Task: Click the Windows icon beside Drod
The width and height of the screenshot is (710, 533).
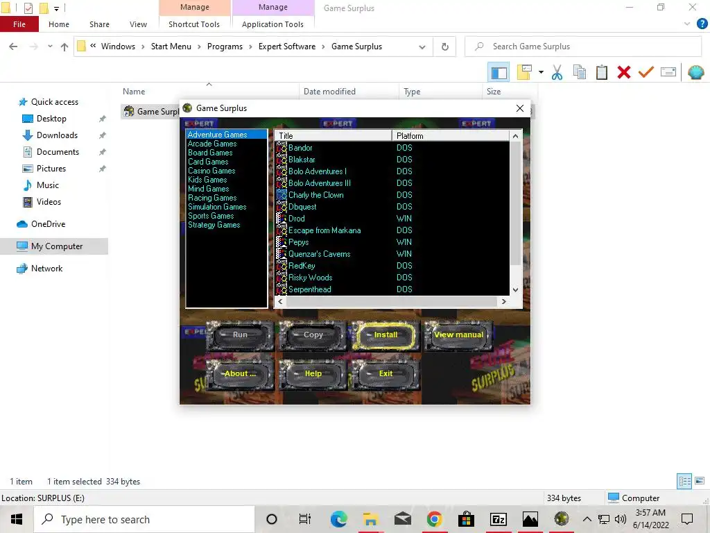Action: click(282, 219)
